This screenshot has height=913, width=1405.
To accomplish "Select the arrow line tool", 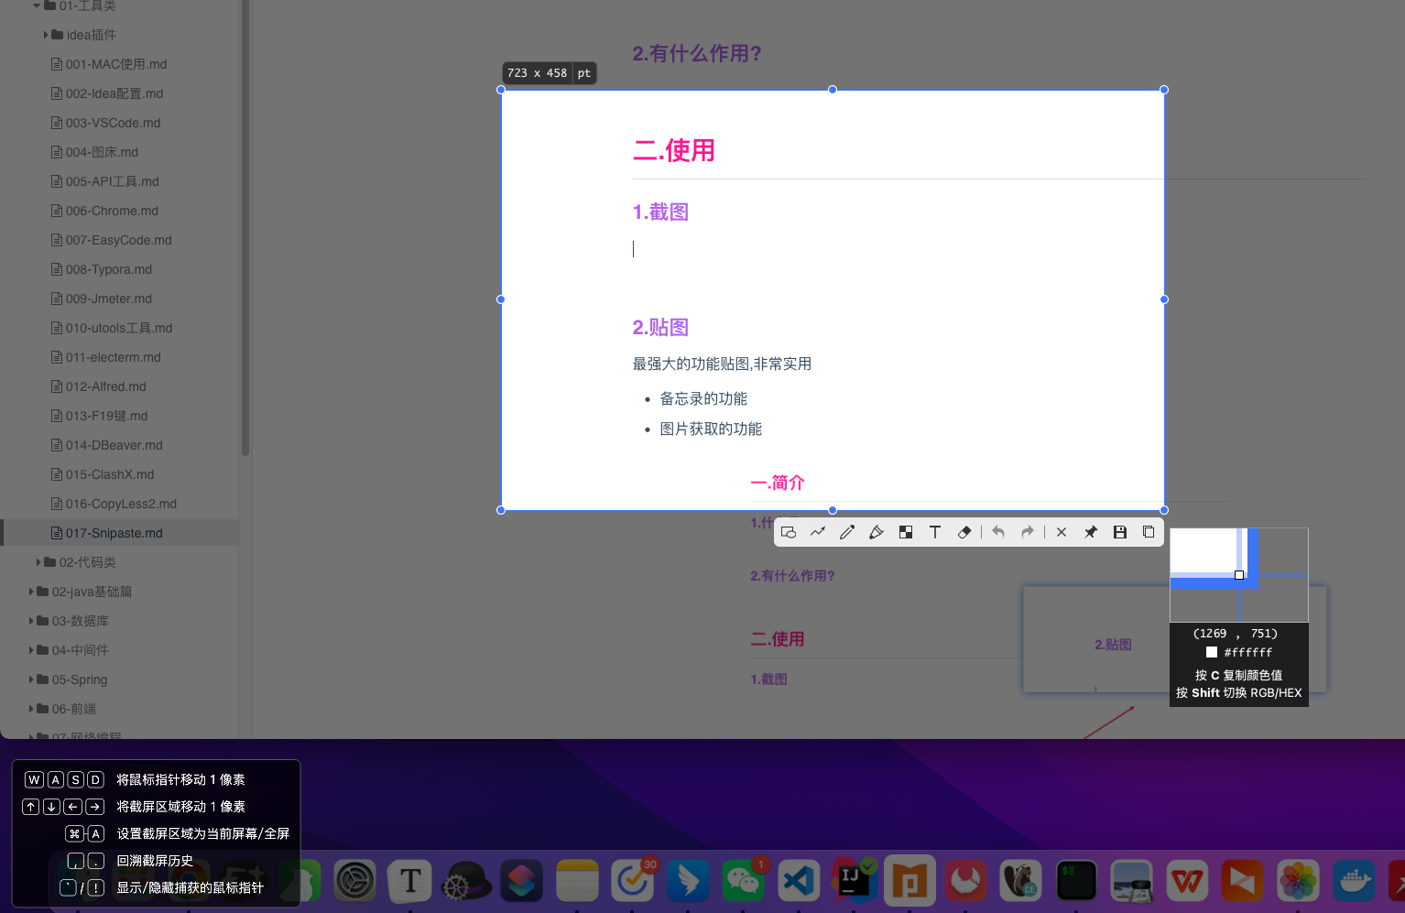I will pos(818,532).
